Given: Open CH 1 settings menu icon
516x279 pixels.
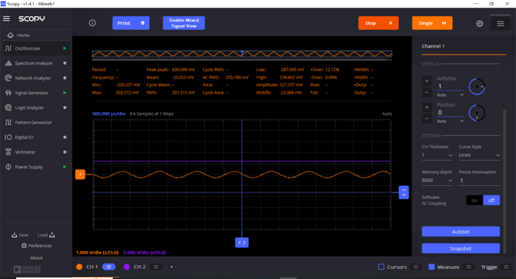Looking at the screenshot, I should (109, 267).
